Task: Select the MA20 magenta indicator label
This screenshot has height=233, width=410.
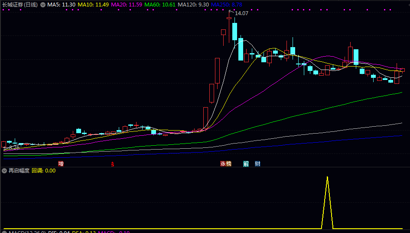Action: pos(127,4)
